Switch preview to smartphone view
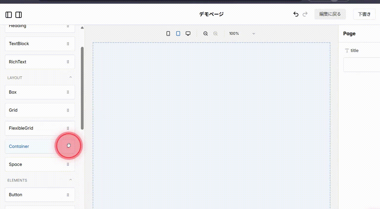The height and width of the screenshot is (209, 380). [x=168, y=33]
